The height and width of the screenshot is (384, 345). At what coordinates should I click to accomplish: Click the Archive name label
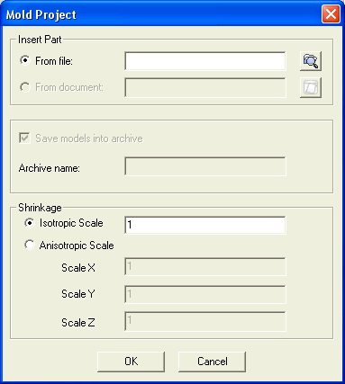(x=50, y=168)
